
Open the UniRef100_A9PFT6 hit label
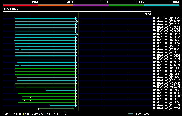pos(167,34)
